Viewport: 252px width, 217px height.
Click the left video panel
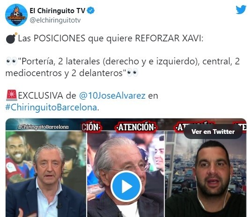tap(46, 174)
